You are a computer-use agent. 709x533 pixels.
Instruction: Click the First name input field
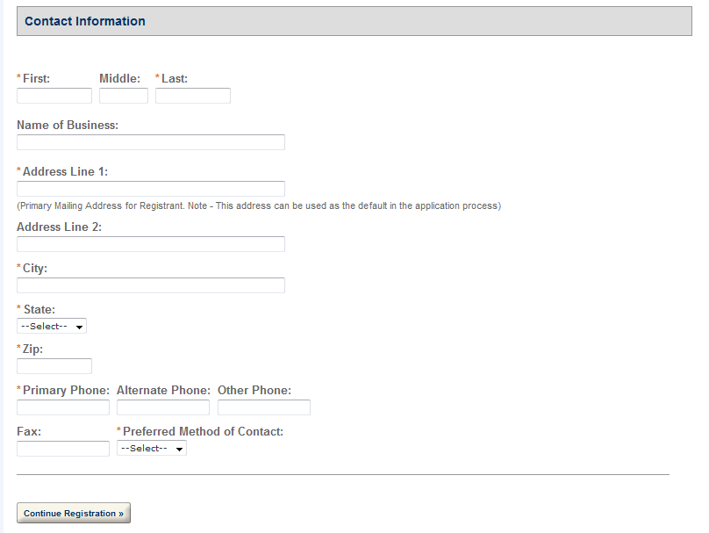[54, 96]
